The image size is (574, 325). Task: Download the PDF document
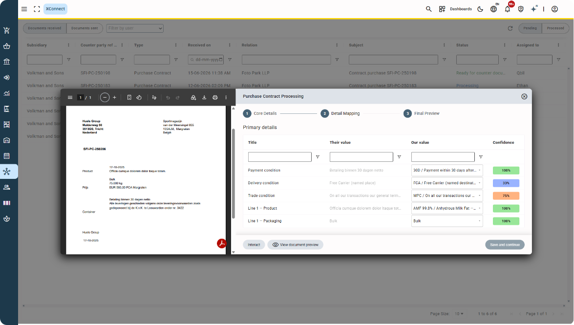(204, 97)
